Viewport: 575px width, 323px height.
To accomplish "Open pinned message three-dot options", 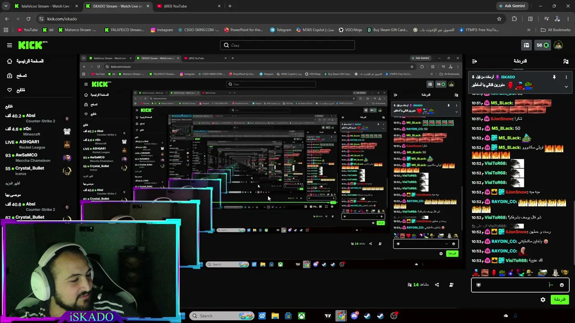I will [x=566, y=77].
